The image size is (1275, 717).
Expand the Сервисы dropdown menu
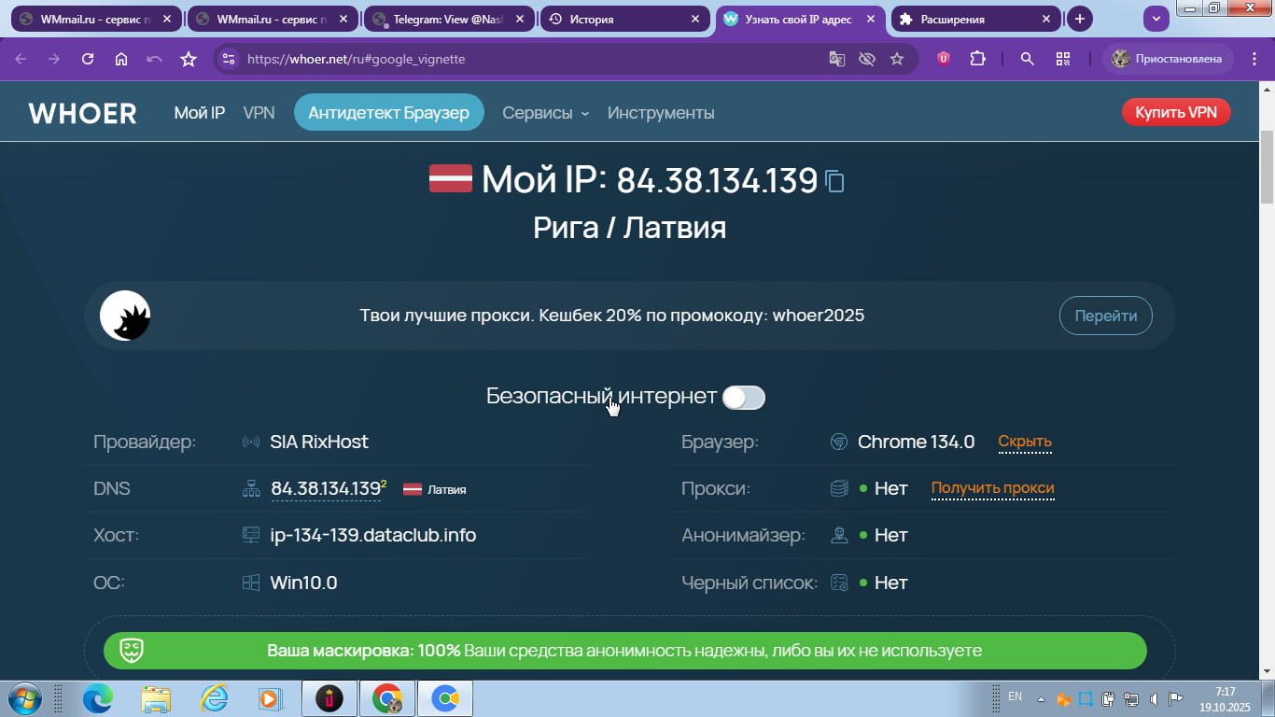tap(546, 113)
